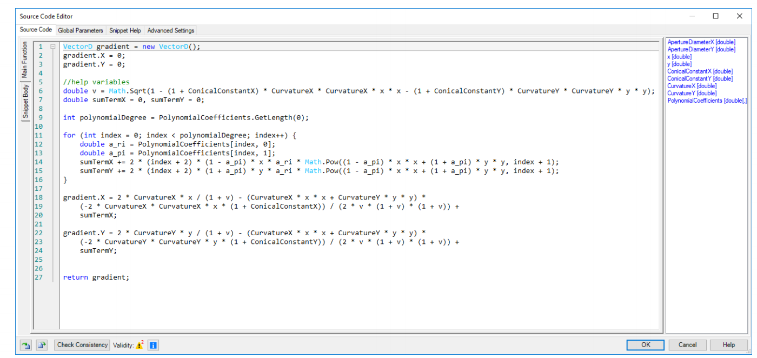The width and height of the screenshot is (757, 358).
Task: Click the export snippet icon
Action: [x=42, y=345]
